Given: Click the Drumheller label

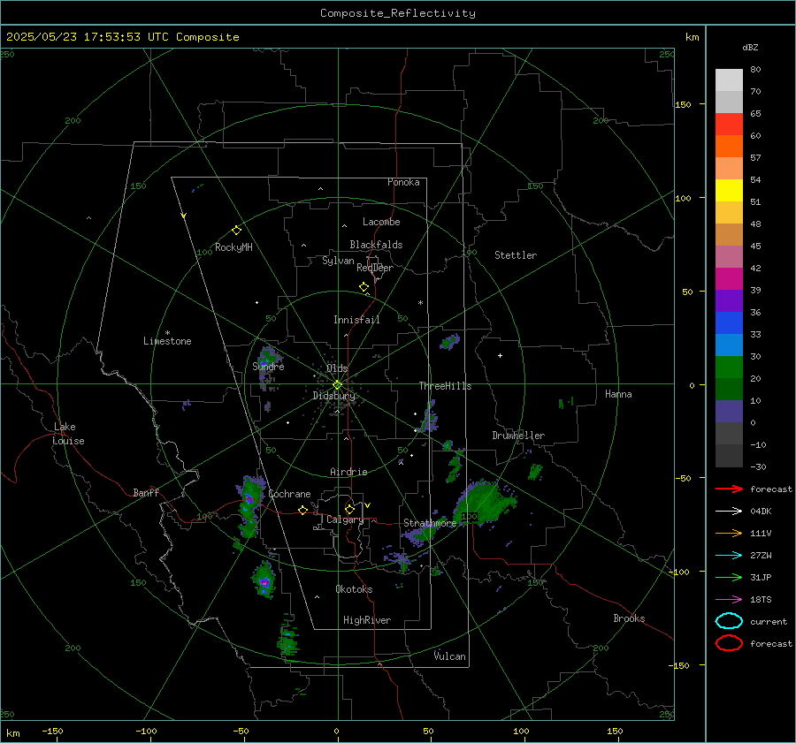Looking at the screenshot, I should 518,436.
